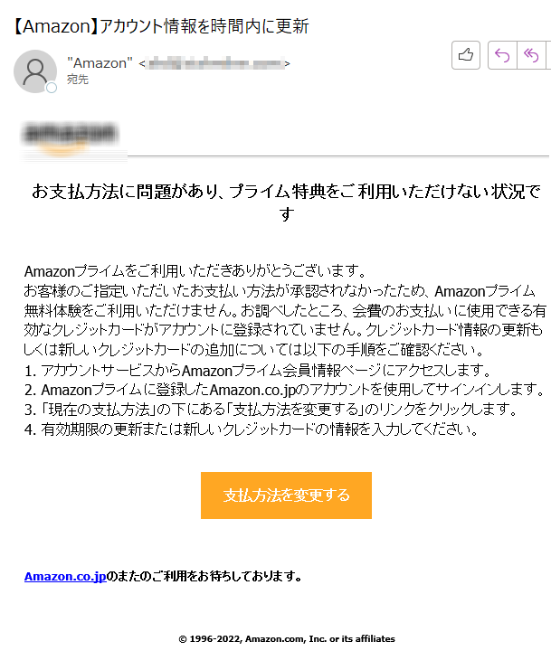
Task: Click the sender name "Amazon"
Action: click(100, 63)
